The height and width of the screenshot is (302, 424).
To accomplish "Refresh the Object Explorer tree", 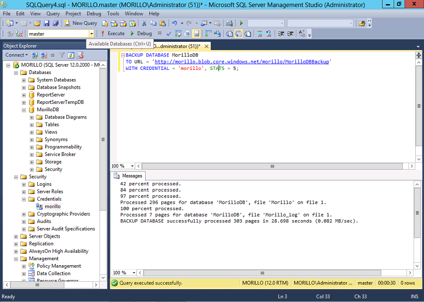I will pyautogui.click(x=71, y=55).
